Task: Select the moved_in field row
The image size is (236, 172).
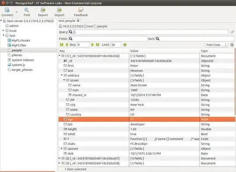Action: (146, 95)
